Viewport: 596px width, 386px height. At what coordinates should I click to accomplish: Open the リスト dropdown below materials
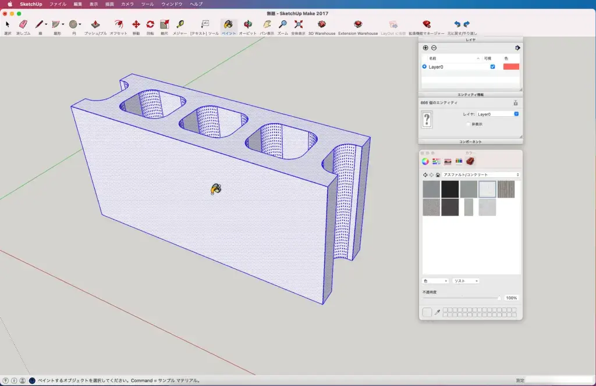(466, 281)
